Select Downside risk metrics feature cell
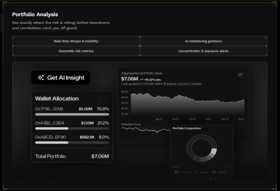 coord(76,51)
